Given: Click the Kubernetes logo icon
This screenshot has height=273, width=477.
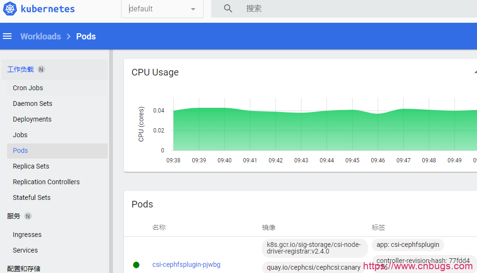Looking at the screenshot, I should point(9,9).
